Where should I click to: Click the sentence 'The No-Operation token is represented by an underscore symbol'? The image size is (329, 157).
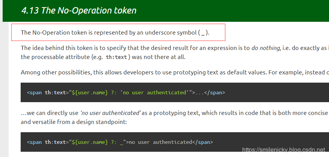click(115, 33)
